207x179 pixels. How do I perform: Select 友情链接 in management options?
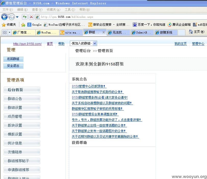22,152
